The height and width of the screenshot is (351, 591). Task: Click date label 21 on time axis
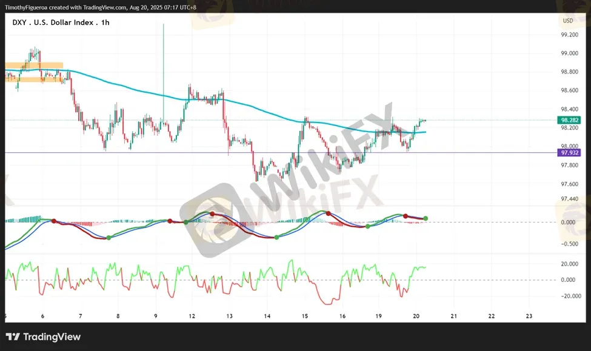(x=454, y=316)
